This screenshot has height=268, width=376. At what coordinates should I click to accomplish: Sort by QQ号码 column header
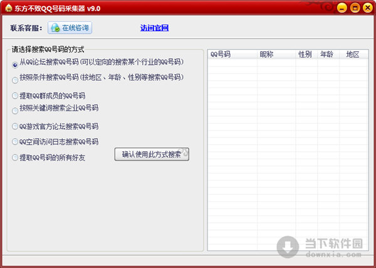[x=232, y=54]
